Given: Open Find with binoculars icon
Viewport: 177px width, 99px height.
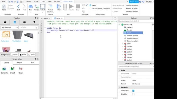Looking at the screenshot, I should point(31,7).
